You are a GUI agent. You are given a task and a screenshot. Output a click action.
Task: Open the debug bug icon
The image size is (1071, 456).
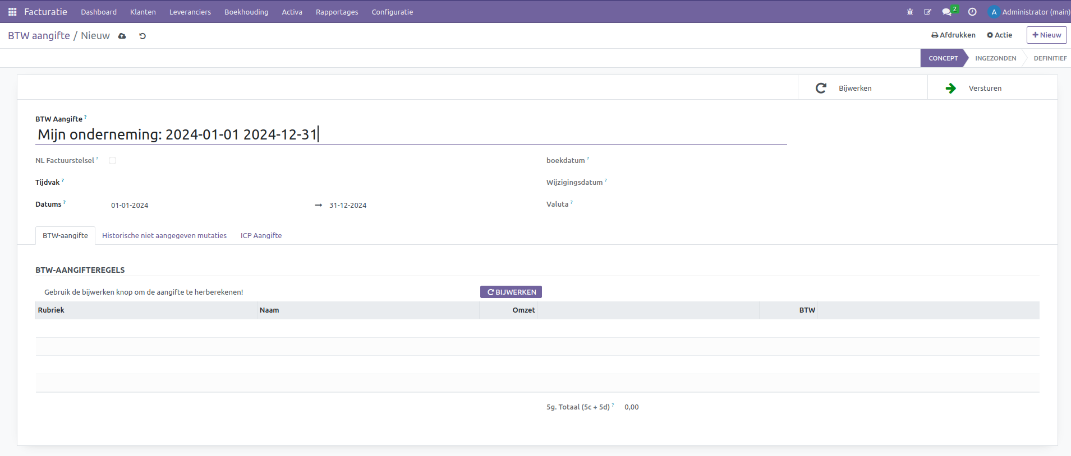(x=910, y=12)
